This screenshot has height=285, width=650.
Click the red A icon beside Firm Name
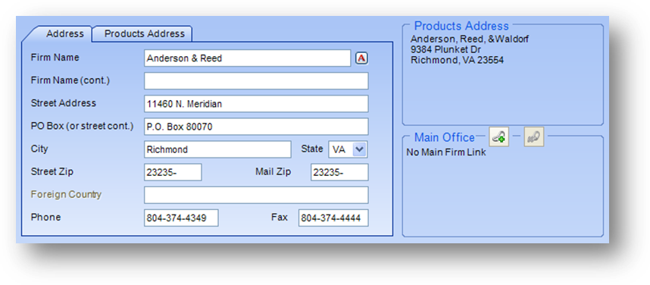pyautogui.click(x=361, y=58)
